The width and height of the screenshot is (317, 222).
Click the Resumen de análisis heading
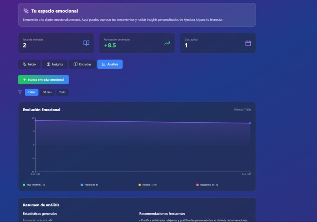tap(41, 205)
